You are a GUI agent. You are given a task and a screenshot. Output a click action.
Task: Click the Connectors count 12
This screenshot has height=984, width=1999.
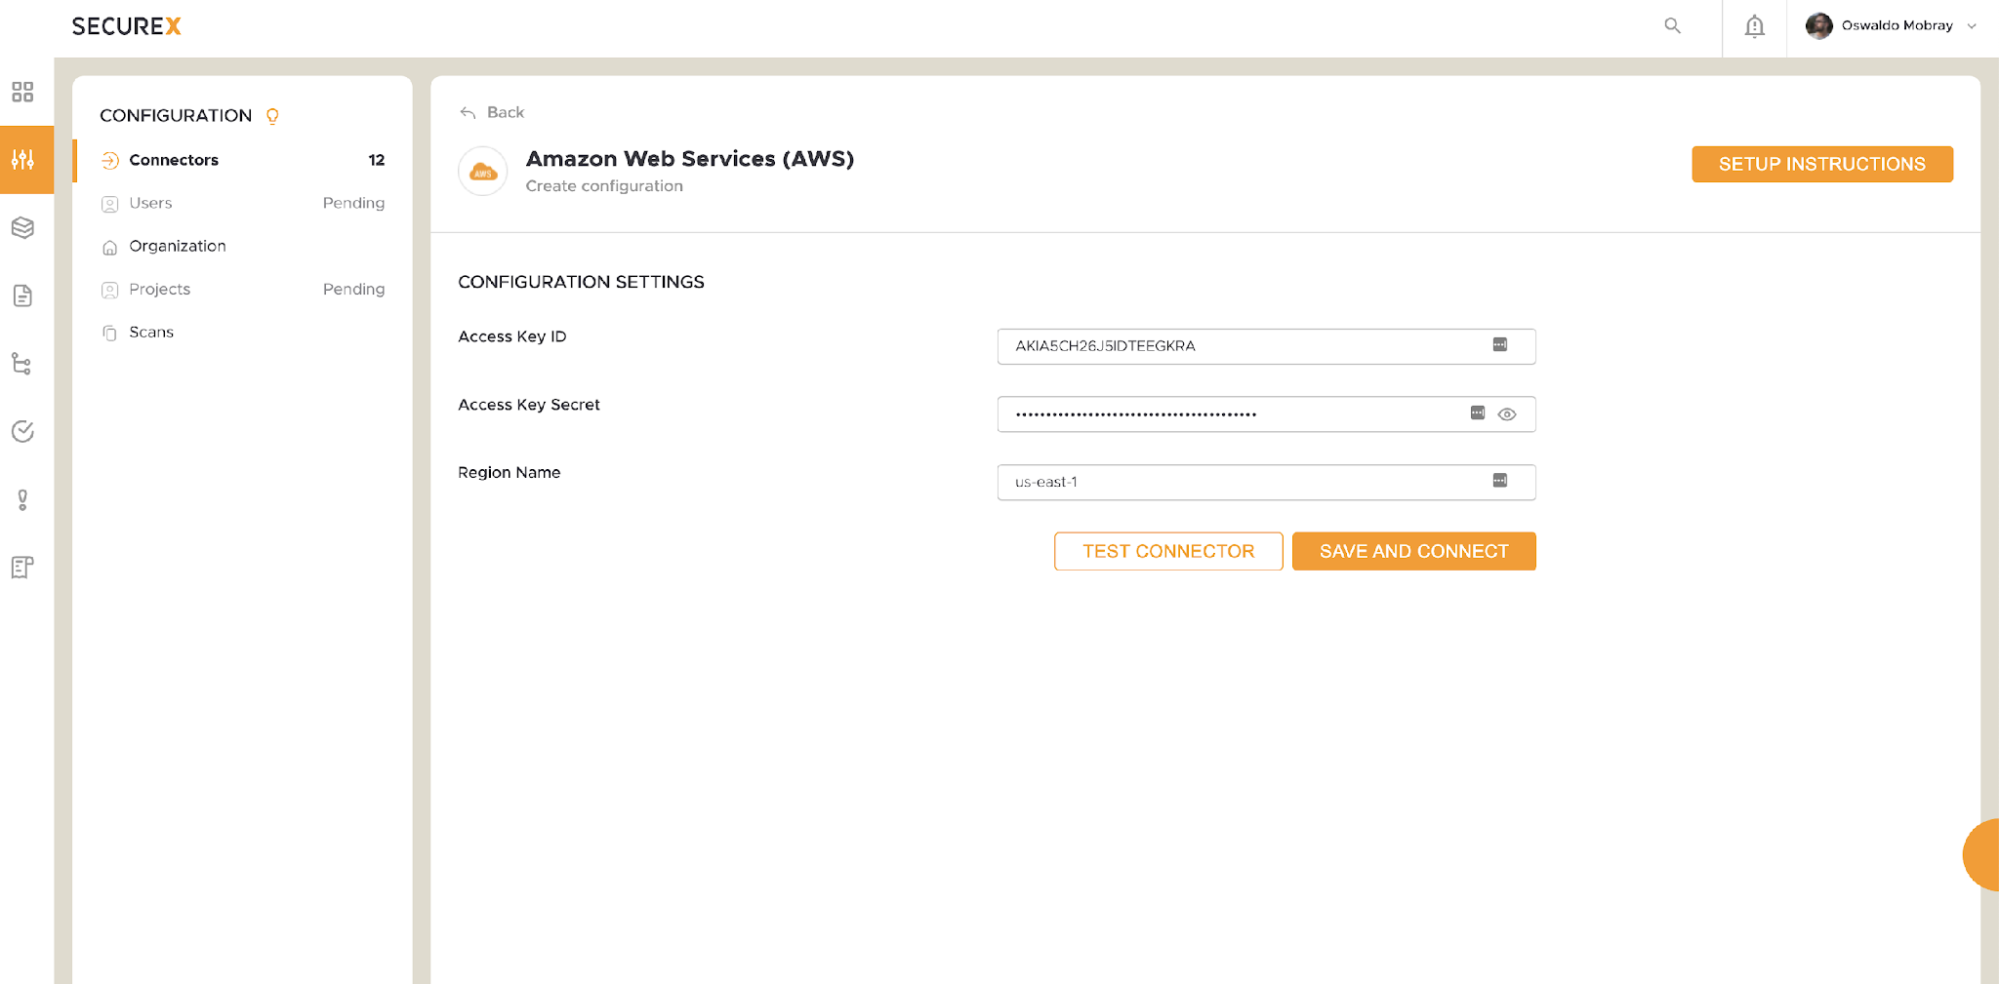pyautogui.click(x=377, y=160)
